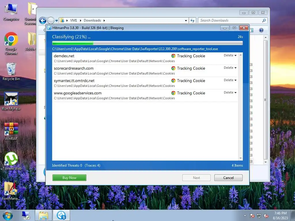
Task: Open Google Chrome desktop shortcut
Action: 11,44
